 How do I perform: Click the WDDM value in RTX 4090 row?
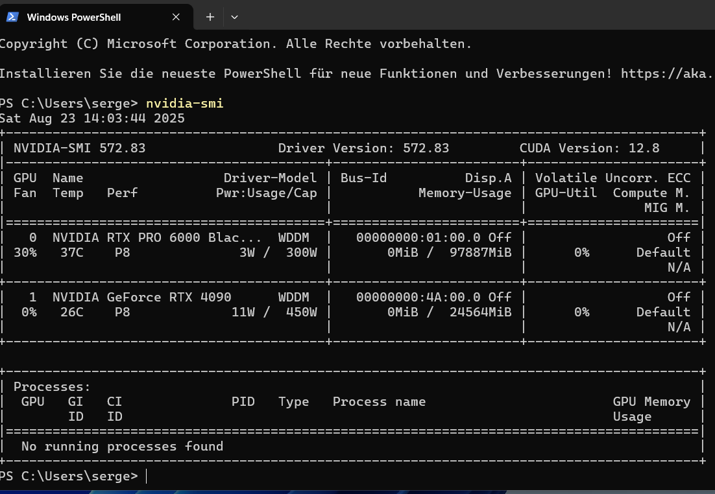[294, 297]
